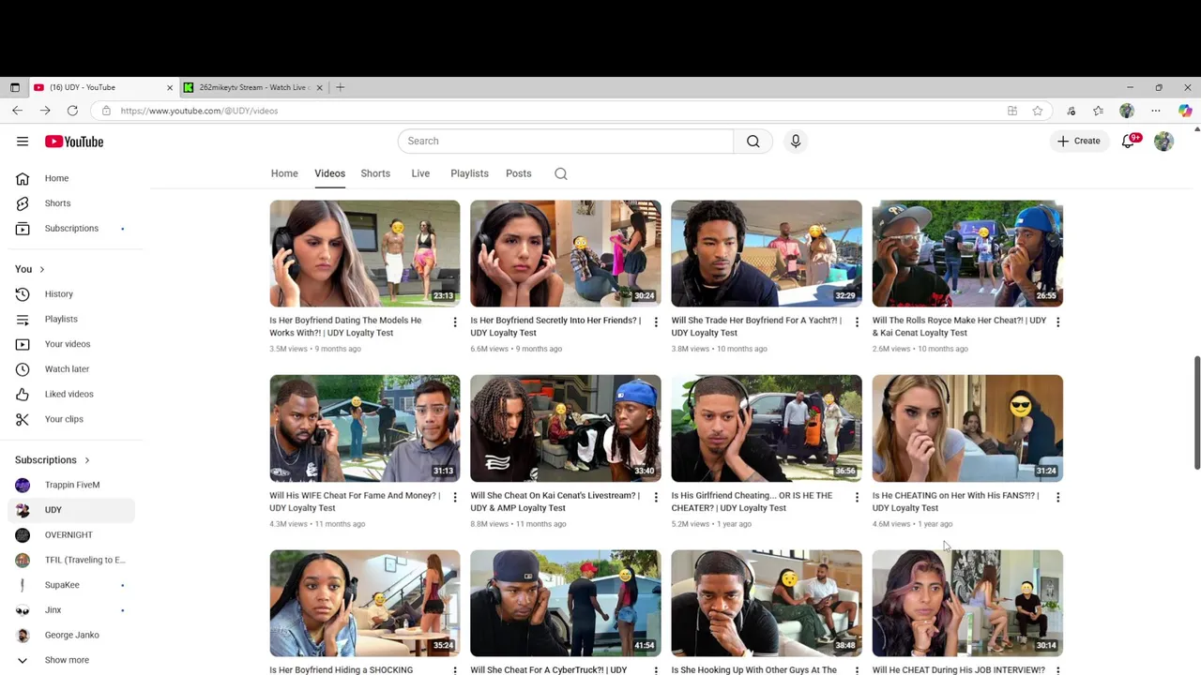Viewport: 1201px width, 675px height.
Task: Open the Playlists channel tab
Action: point(469,173)
